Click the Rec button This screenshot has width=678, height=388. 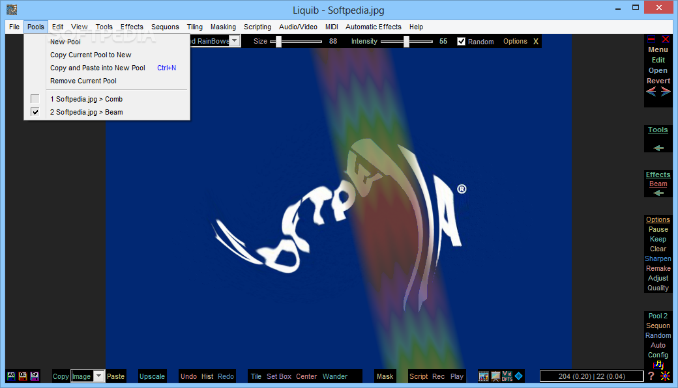[x=439, y=376]
